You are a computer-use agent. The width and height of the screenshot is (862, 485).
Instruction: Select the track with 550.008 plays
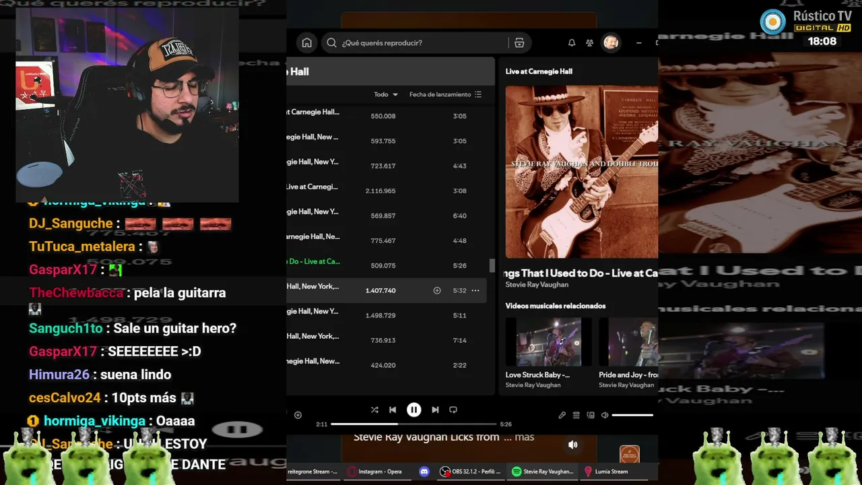387,117
